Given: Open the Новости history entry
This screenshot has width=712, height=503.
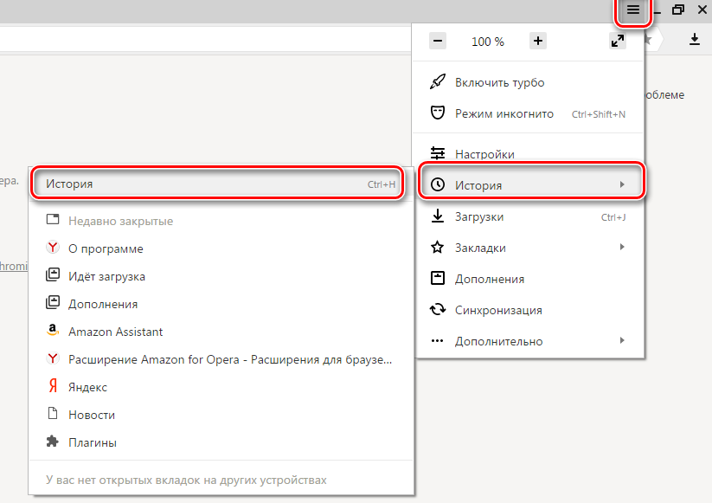Looking at the screenshot, I should 92,415.
